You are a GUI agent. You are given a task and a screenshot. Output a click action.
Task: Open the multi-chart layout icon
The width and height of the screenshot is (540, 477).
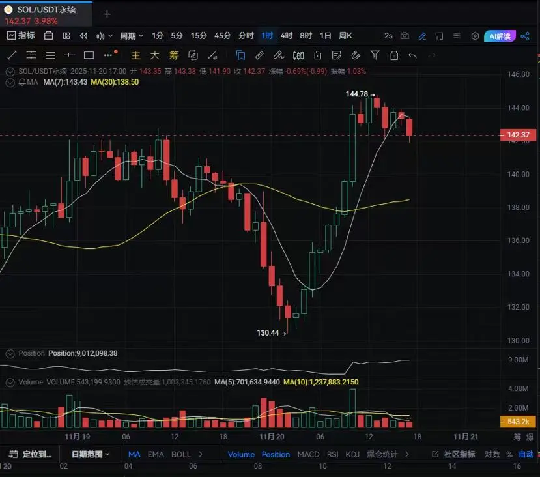point(66,35)
